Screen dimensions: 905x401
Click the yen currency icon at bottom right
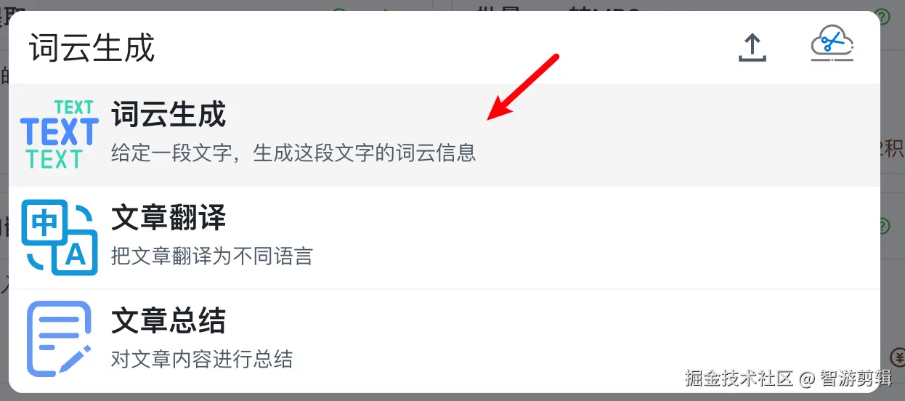[896, 357]
